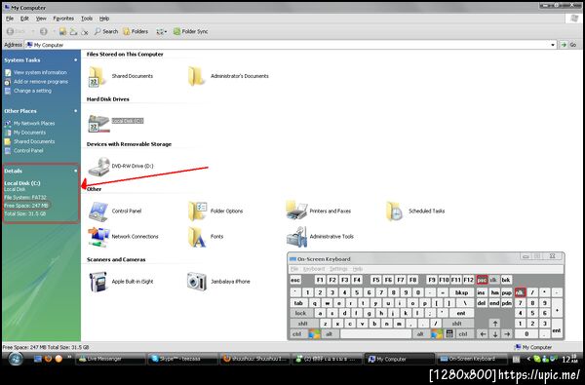This screenshot has width=585, height=385.
Task: Collapse the System Tasks panel
Action: coord(76,60)
